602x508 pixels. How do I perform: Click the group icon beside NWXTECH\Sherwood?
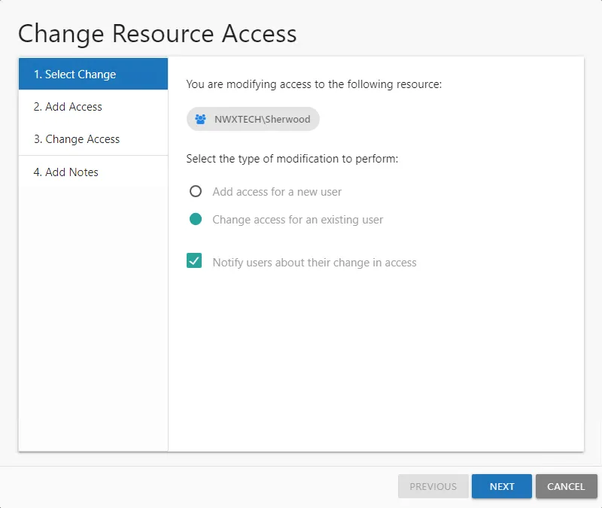(x=200, y=119)
